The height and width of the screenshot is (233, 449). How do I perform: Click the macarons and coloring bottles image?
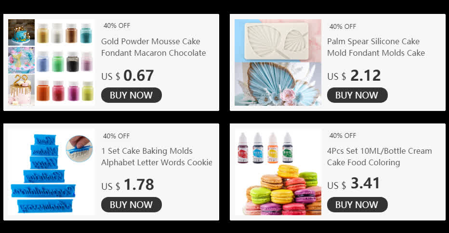tap(278, 172)
